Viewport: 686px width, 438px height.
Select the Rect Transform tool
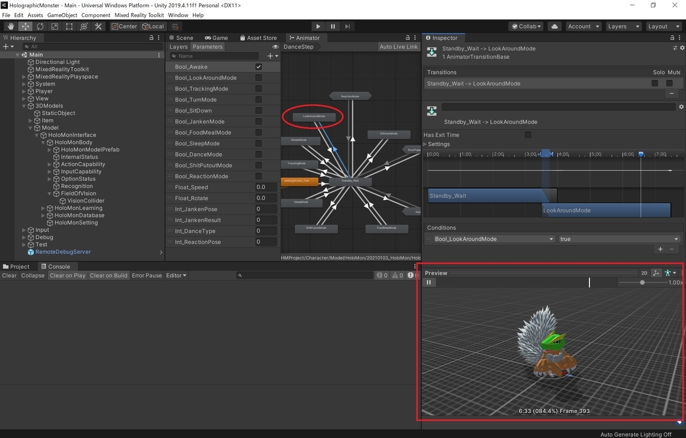69,26
